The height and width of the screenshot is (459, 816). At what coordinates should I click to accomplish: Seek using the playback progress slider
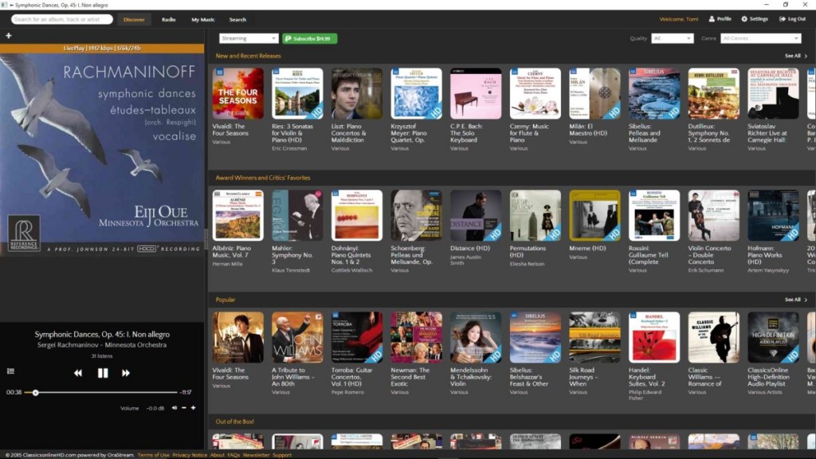(102, 392)
